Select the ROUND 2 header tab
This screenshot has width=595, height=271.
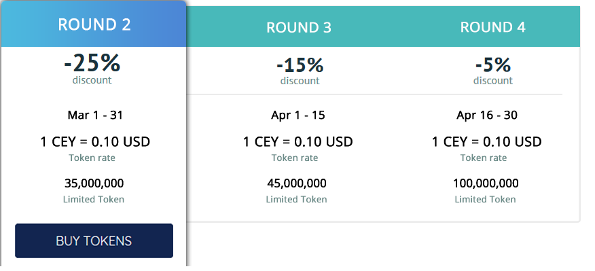click(94, 24)
